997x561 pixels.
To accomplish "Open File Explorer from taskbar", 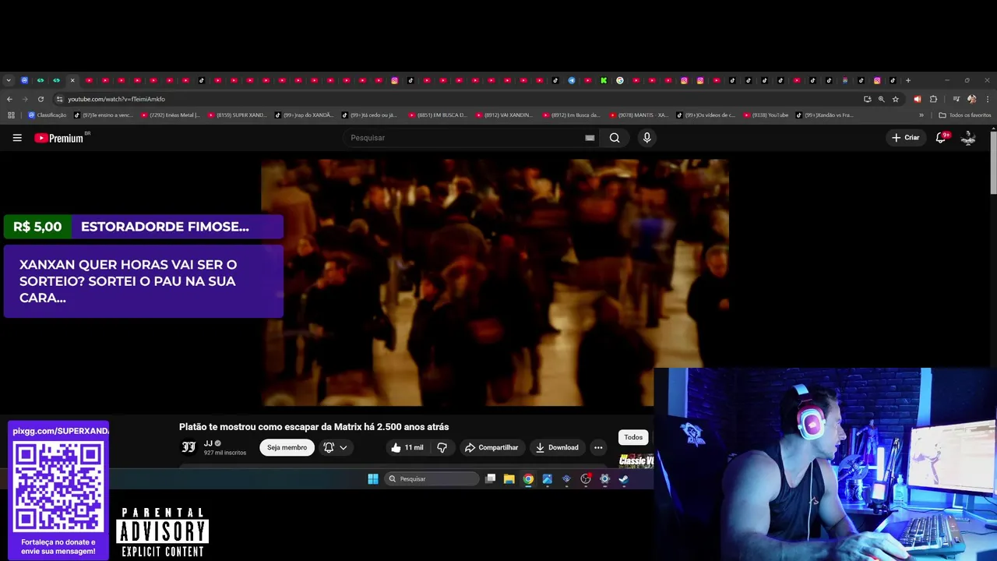I will coord(509,479).
